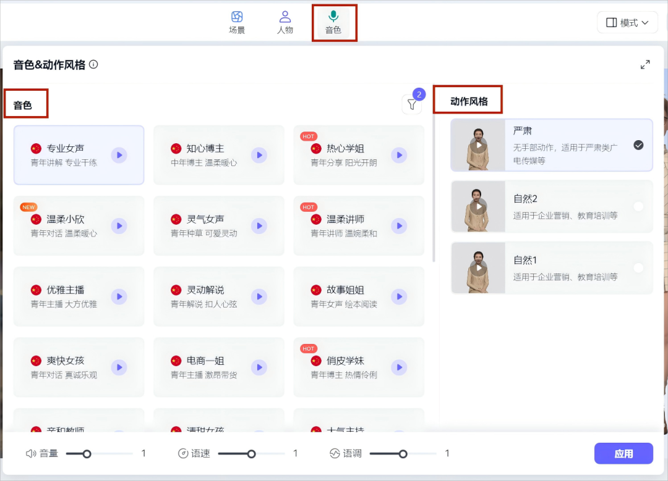Select the 热心学姐 voice card name
Viewport: 668px width, 481px height.
(346, 148)
